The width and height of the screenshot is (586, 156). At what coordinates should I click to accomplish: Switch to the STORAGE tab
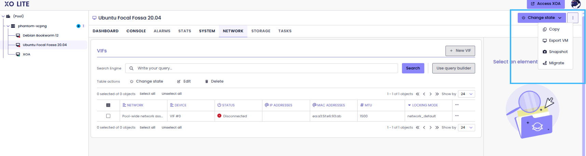[x=261, y=31]
